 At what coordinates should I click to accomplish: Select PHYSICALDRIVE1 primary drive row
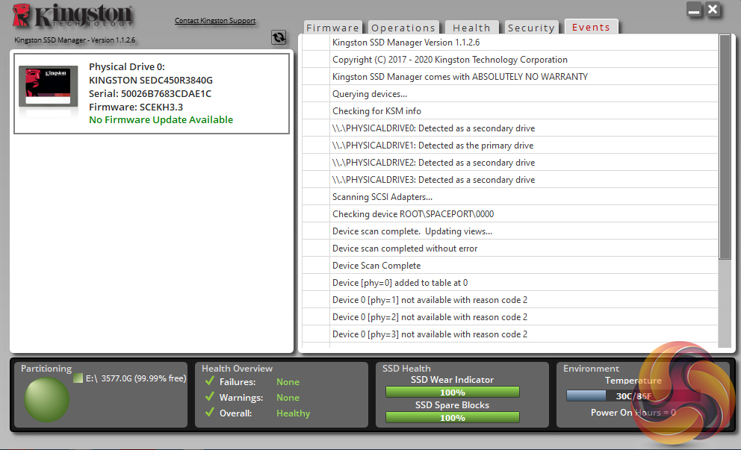(510, 146)
